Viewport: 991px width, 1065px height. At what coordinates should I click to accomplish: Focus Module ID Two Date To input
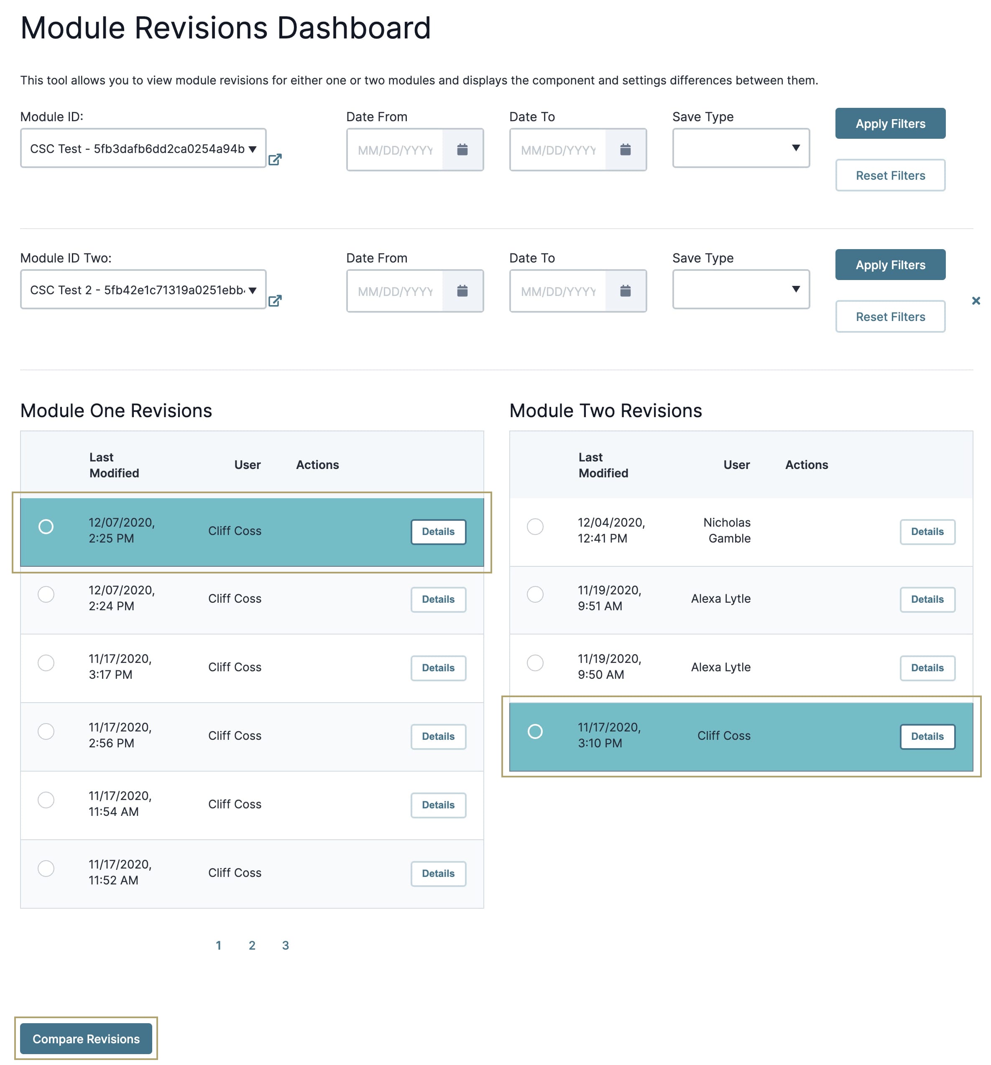pos(558,291)
